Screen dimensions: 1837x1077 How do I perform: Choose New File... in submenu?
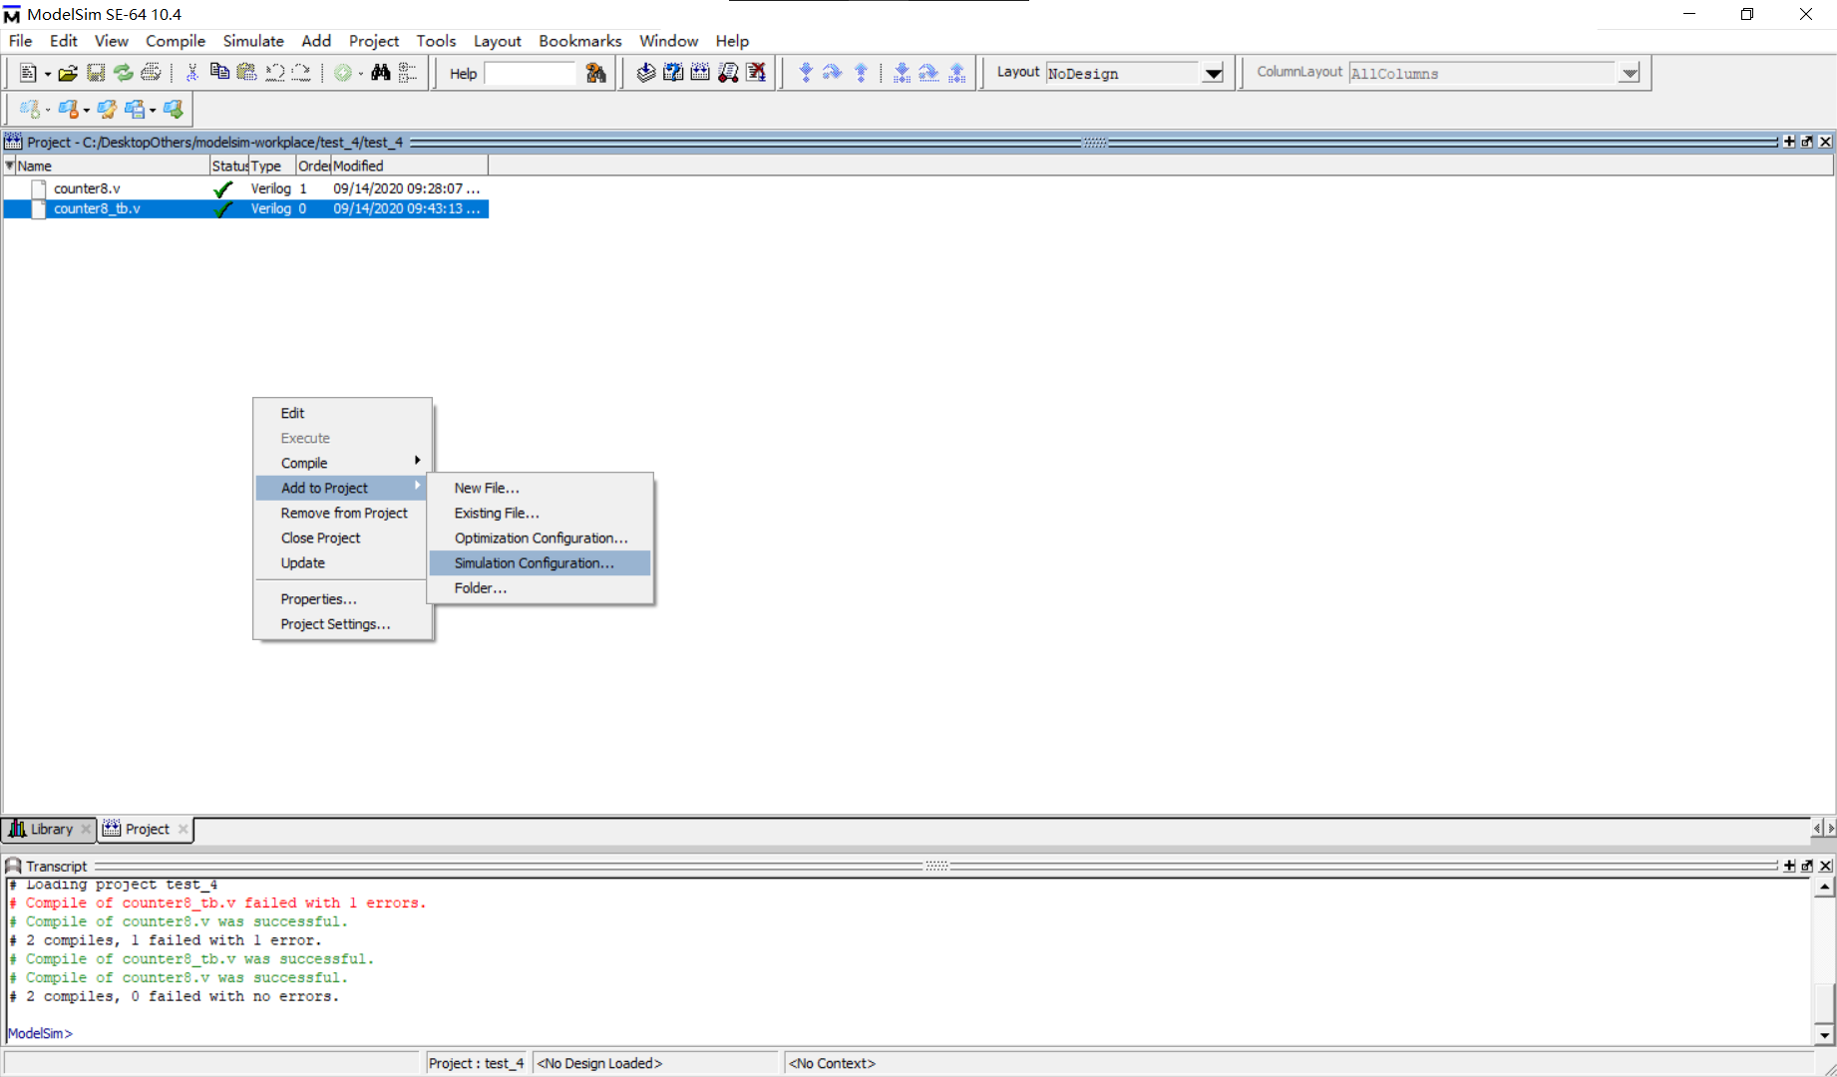[x=540, y=489]
